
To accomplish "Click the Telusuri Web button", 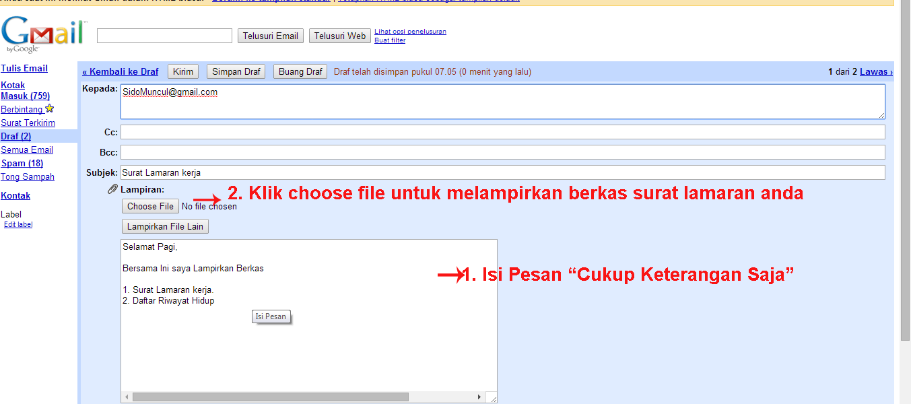I will pos(340,36).
